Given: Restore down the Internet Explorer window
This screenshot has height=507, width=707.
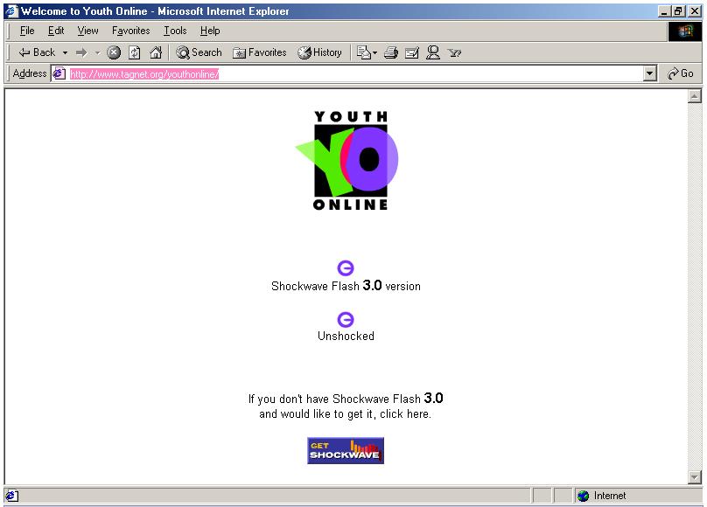Looking at the screenshot, I should [679, 11].
